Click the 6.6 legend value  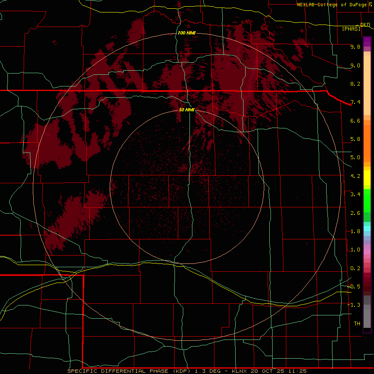click(x=355, y=121)
